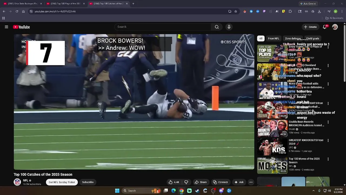Click the Ask button under video
The width and height of the screenshot is (346, 195).
239,182
